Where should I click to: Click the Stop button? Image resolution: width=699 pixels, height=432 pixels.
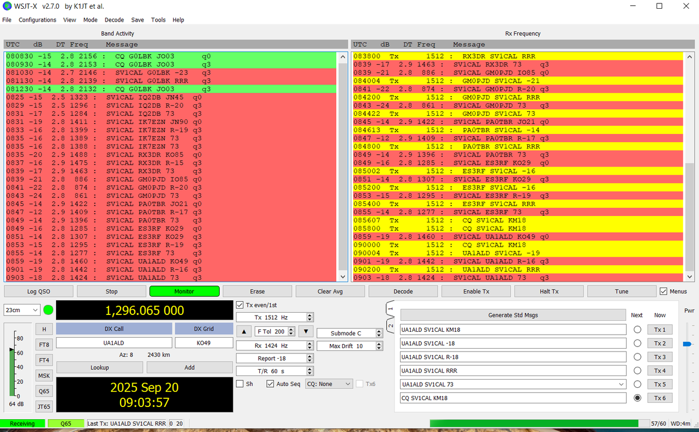pos(112,291)
